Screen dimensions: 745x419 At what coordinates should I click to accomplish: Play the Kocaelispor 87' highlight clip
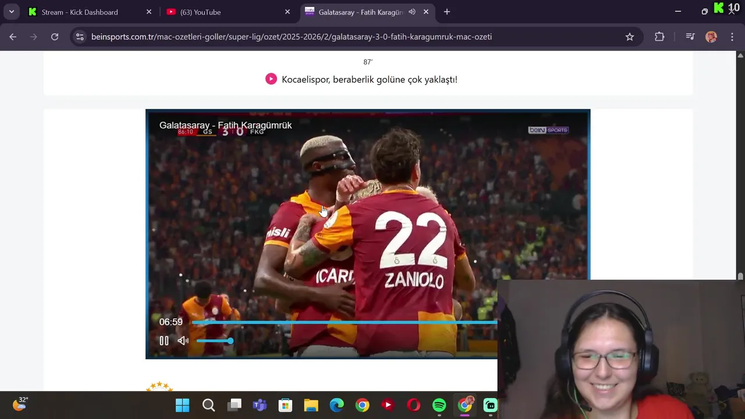click(x=271, y=79)
